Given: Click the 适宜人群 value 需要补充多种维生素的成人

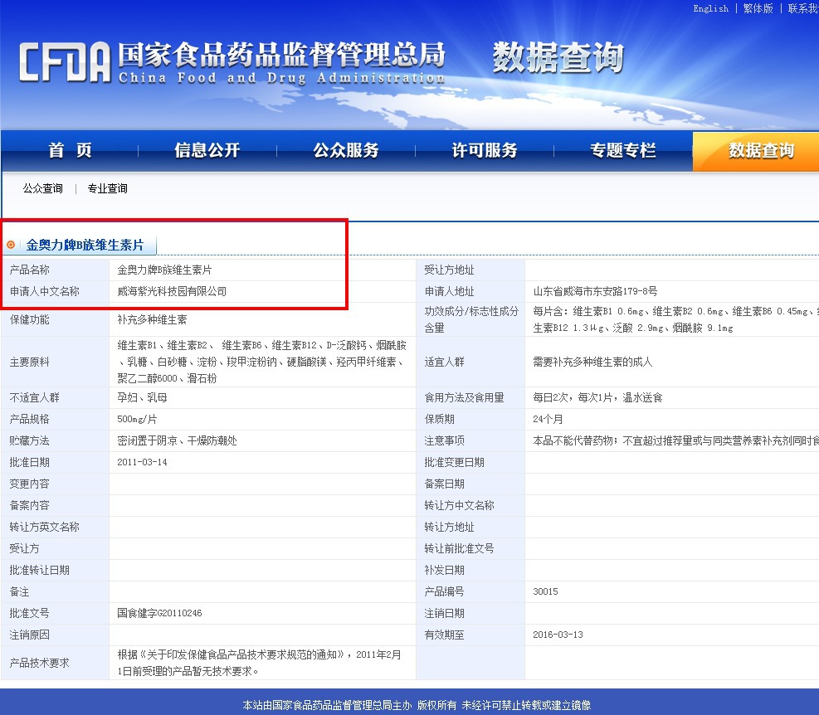Looking at the screenshot, I should click(x=592, y=362).
